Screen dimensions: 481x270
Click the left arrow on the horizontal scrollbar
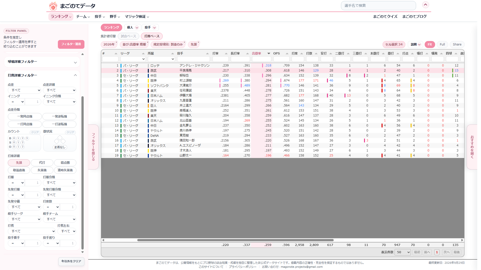(x=103, y=240)
